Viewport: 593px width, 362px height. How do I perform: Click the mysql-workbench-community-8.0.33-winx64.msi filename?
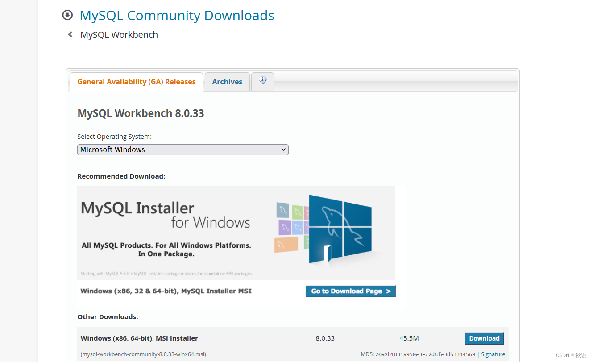coord(143,354)
